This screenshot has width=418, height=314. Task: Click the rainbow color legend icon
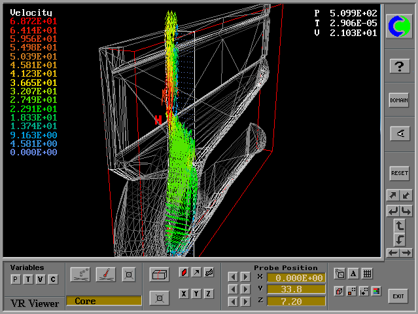pyautogui.click(x=377, y=291)
